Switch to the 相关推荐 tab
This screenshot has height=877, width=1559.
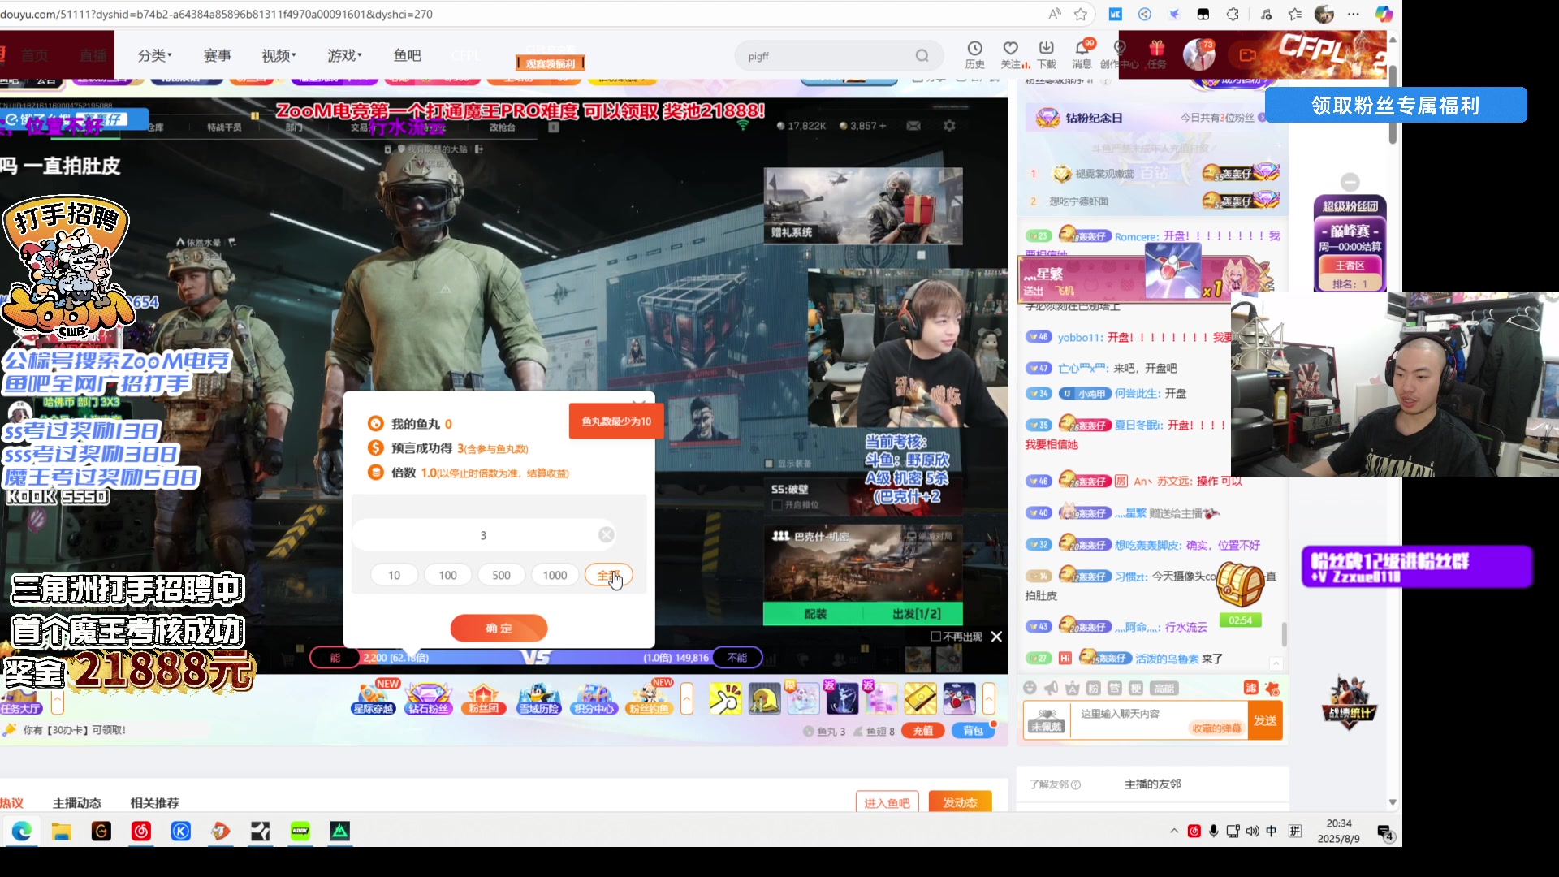154,802
